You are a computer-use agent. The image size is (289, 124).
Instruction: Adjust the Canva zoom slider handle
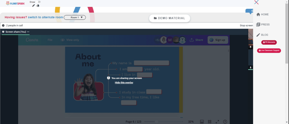(x=156, y=122)
